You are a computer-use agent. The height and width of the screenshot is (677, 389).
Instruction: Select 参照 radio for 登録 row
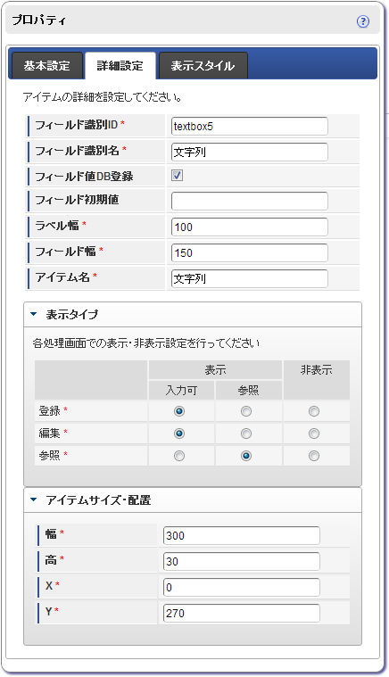coord(246,411)
